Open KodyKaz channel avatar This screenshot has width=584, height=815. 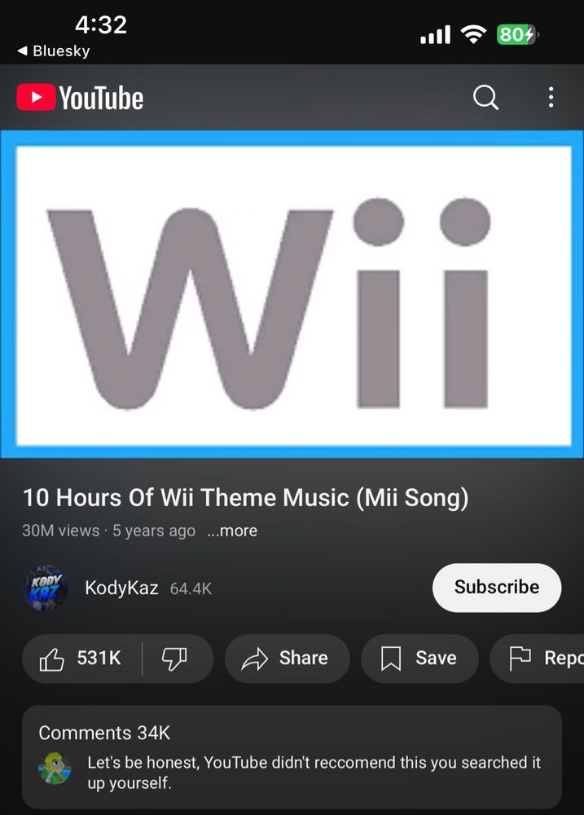click(45, 588)
